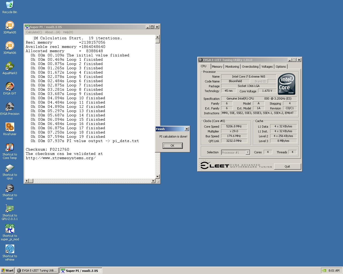Image resolution: width=343 pixels, height=274 pixels.
Task: Click the 'PI value output -> pi_data.txt' line
Action: (85, 141)
